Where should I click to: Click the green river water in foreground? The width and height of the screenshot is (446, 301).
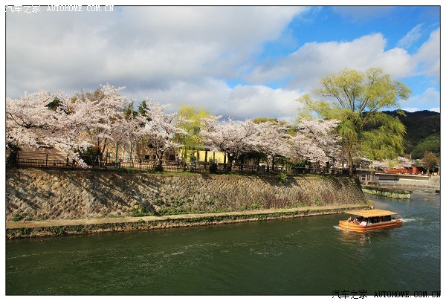pos(186,264)
